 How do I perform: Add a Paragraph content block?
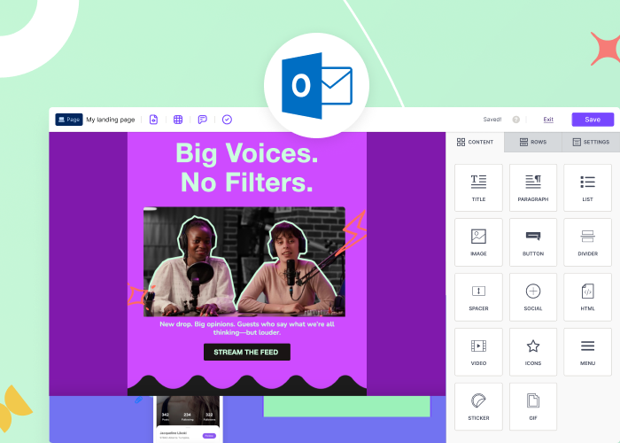point(533,188)
